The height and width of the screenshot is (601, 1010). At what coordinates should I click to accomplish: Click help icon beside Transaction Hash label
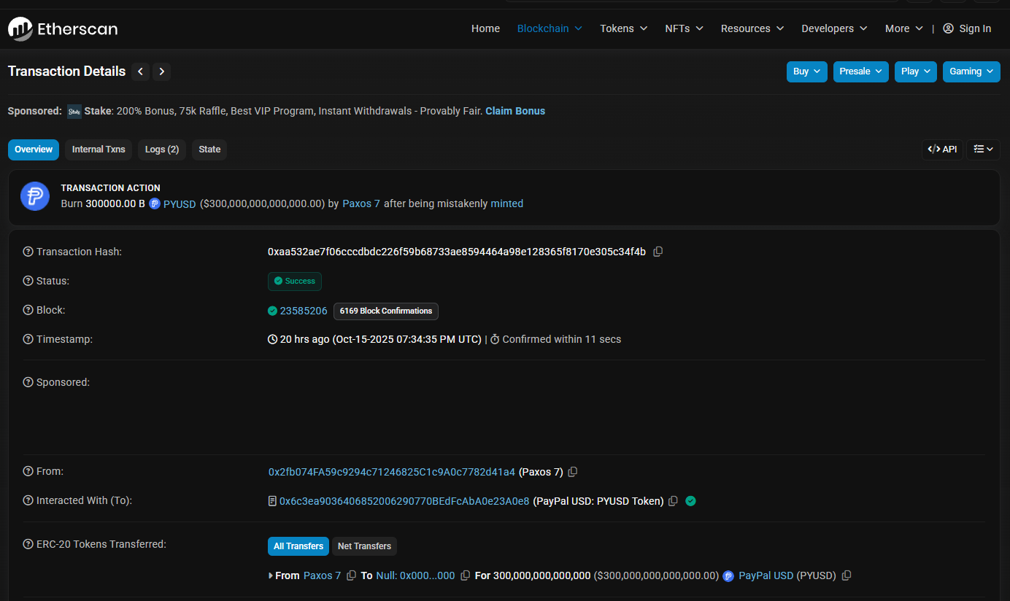[x=28, y=252]
